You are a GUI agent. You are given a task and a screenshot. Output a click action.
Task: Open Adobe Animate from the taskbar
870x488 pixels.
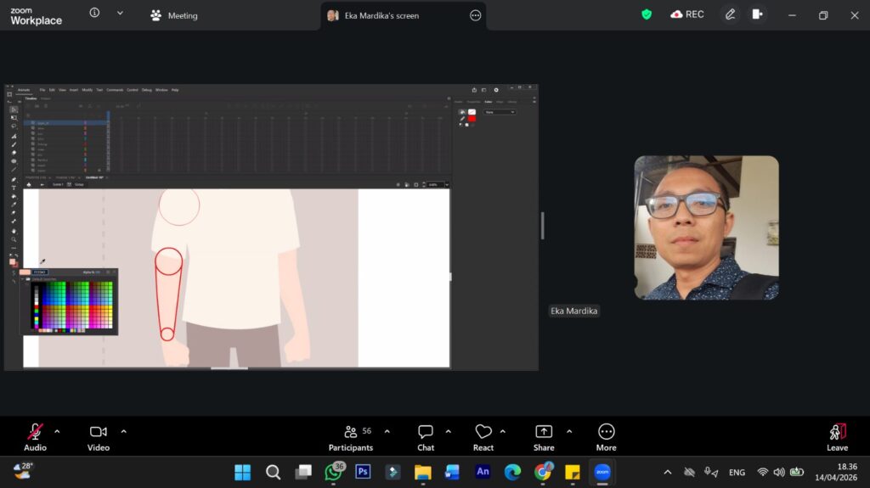[x=483, y=472]
